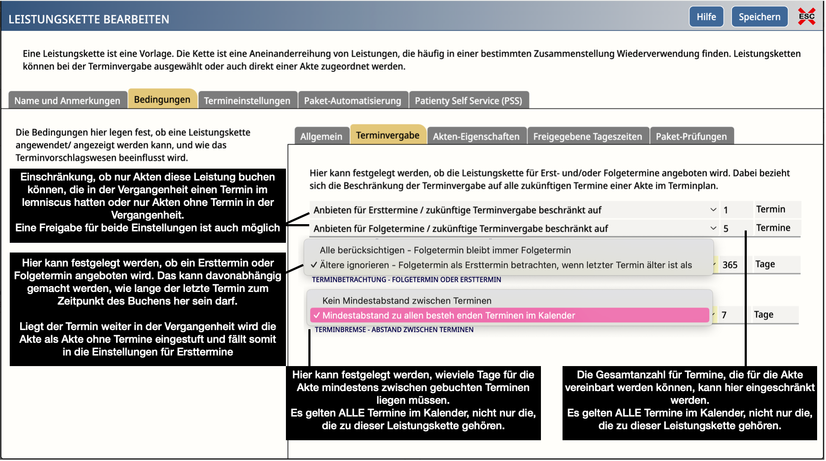The image size is (826, 461).
Task: Select the Bedingungen tab
Action: 162,99
